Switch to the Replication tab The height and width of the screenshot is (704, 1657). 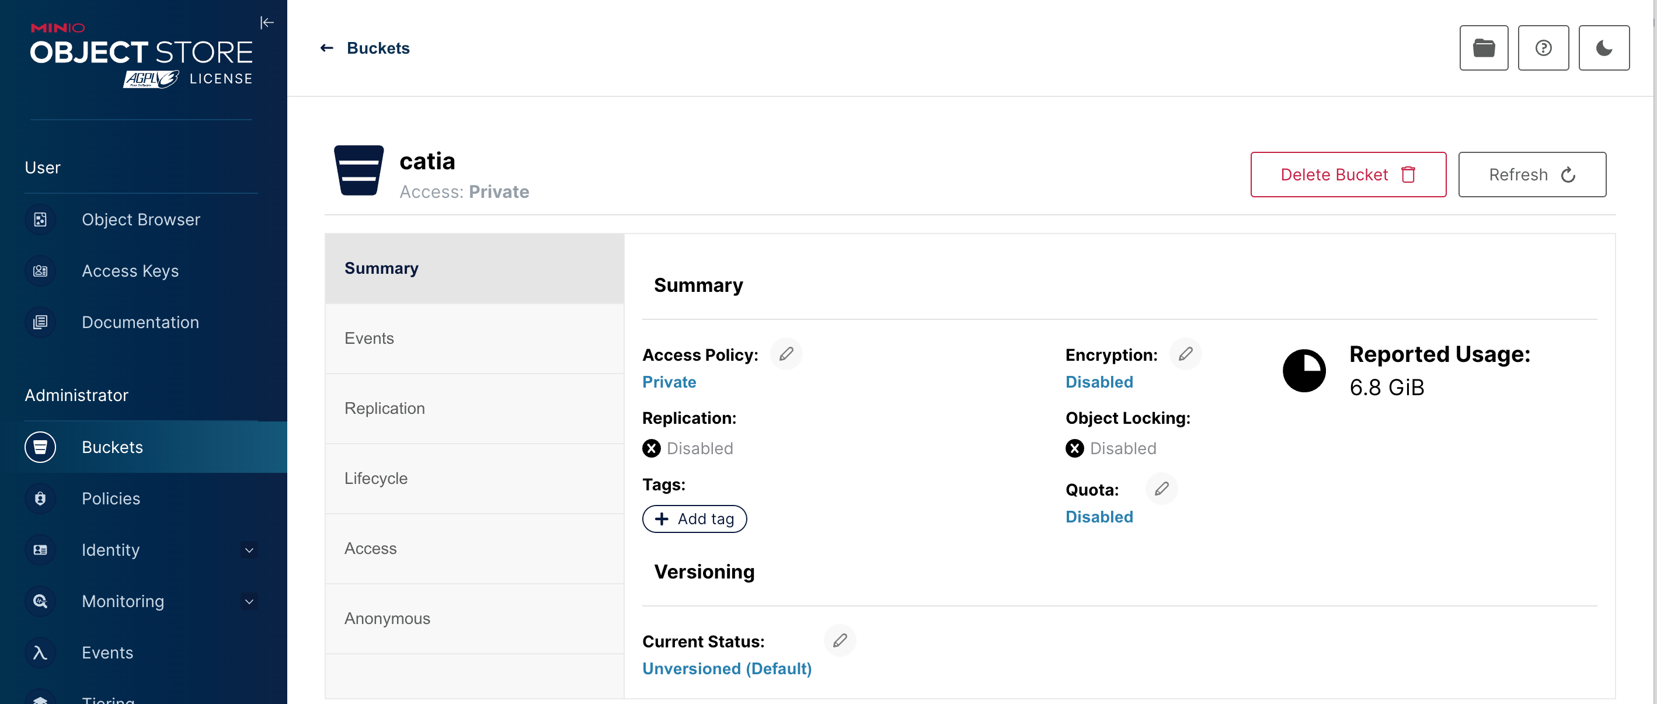384,408
